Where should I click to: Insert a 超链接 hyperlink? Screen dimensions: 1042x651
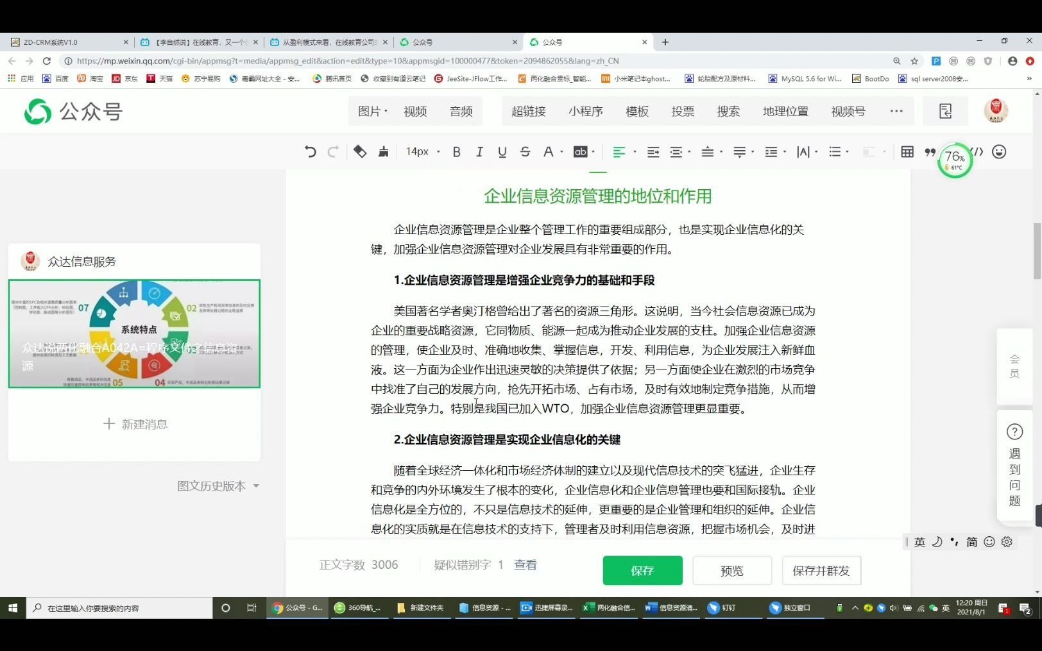[528, 112]
